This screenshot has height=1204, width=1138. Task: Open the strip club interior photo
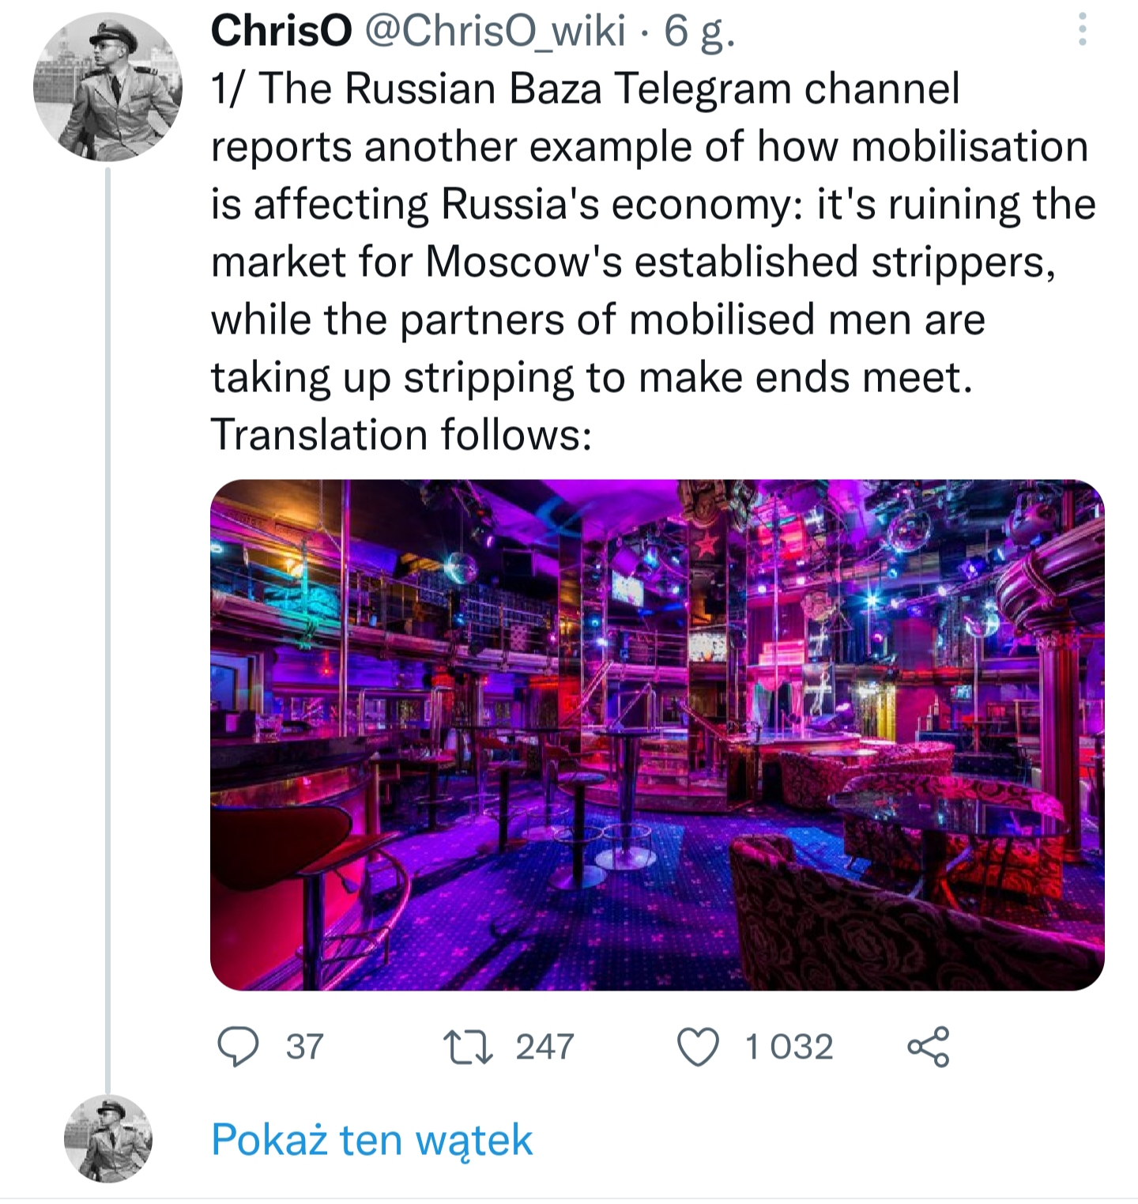(657, 734)
